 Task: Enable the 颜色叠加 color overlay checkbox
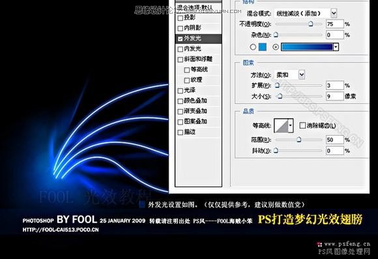[180, 101]
